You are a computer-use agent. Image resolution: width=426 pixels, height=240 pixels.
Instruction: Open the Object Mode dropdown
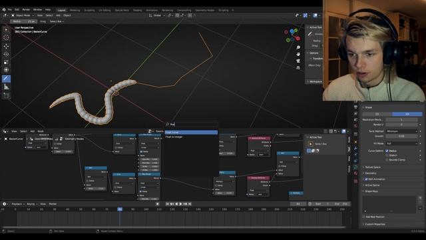pos(23,15)
